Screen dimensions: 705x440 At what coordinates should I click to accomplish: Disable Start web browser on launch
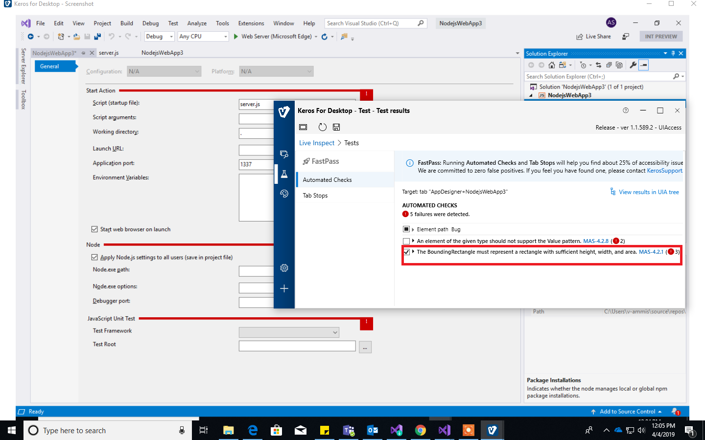pyautogui.click(x=94, y=229)
